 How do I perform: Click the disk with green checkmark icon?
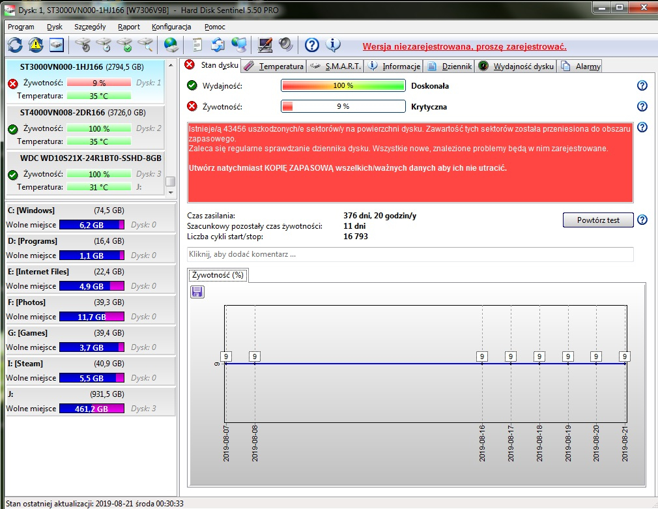pyautogui.click(x=124, y=44)
